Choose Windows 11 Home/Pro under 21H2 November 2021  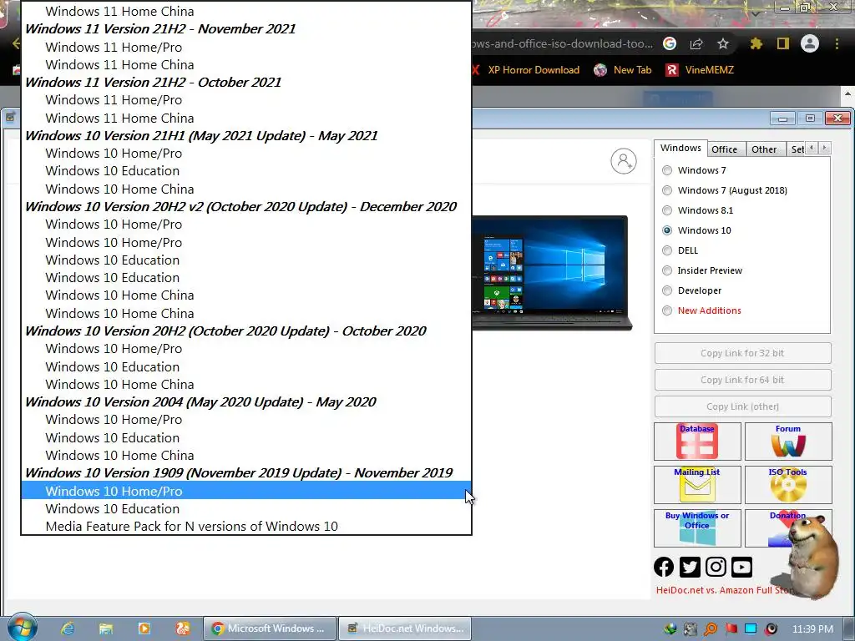(x=246, y=47)
